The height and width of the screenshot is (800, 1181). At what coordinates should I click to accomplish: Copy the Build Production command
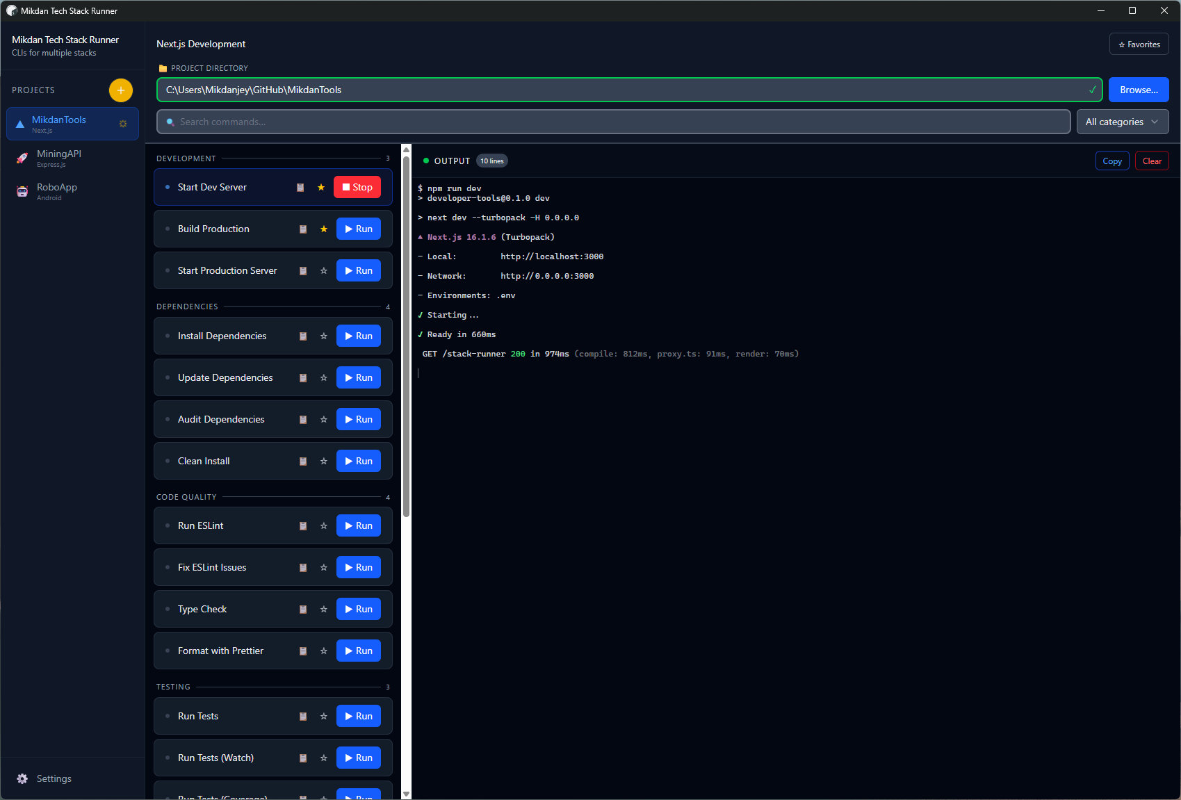pyautogui.click(x=303, y=229)
